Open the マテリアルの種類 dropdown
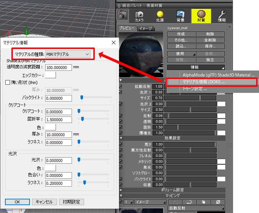 click(68, 54)
